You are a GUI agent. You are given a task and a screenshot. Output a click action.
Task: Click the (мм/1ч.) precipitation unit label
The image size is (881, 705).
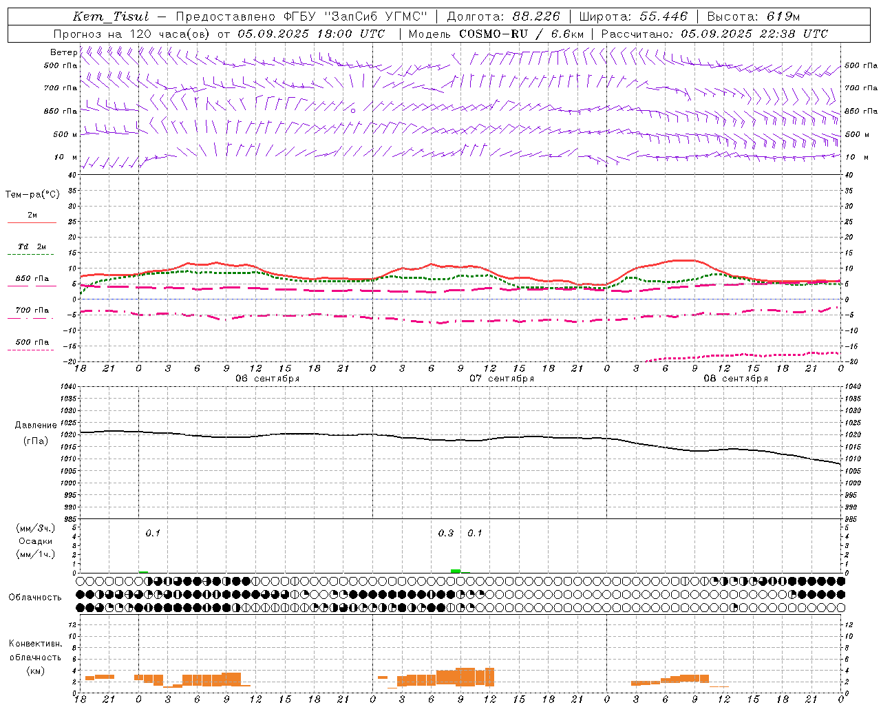(35, 554)
